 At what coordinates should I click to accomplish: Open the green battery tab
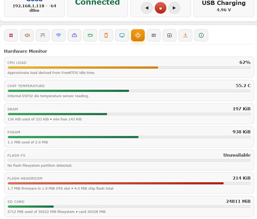pos(90,35)
